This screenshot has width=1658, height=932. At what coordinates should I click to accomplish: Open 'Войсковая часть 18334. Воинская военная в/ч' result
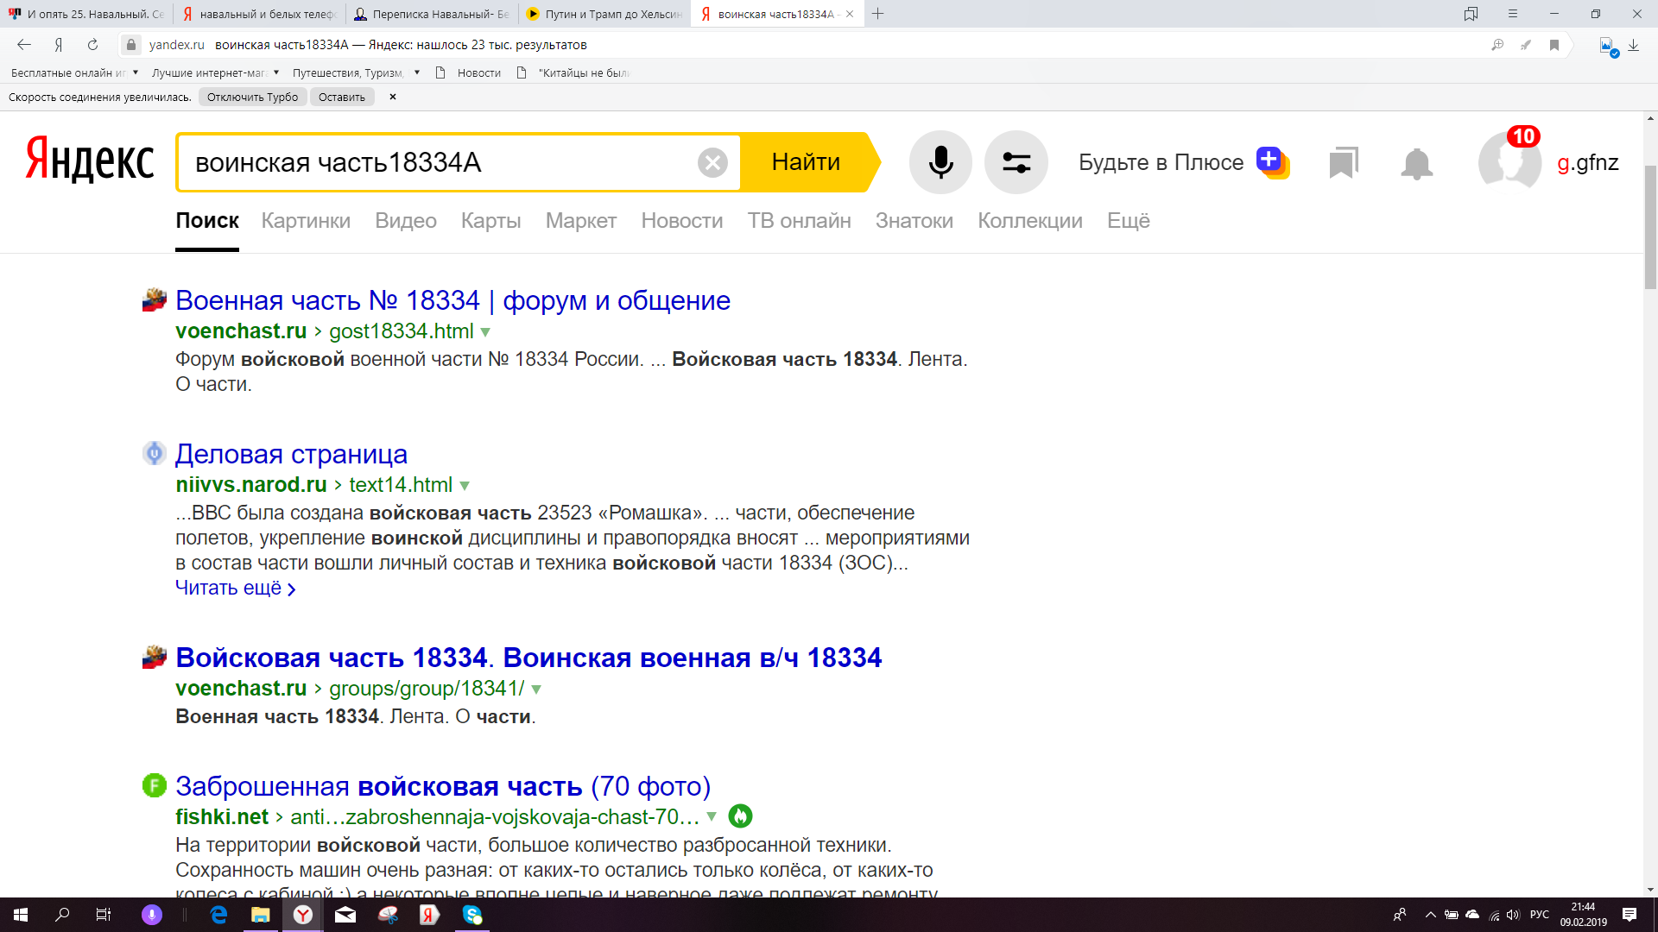click(x=528, y=658)
